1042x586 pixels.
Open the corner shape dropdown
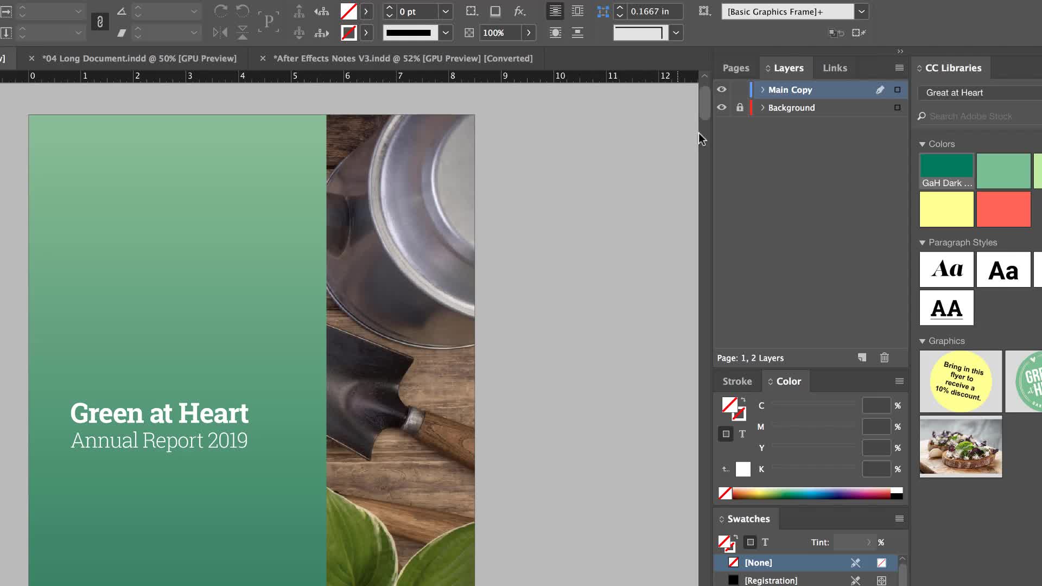pyautogui.click(x=676, y=33)
